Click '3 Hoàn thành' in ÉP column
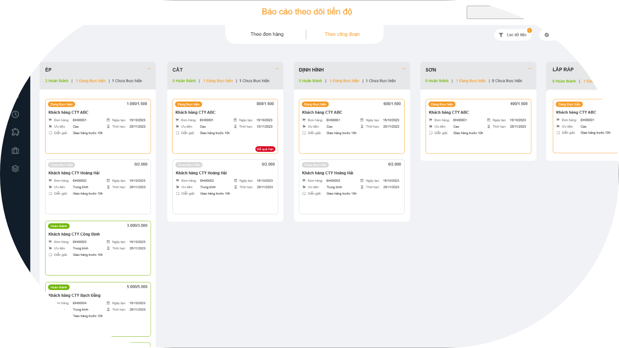The width and height of the screenshot is (619, 348). tap(57, 81)
